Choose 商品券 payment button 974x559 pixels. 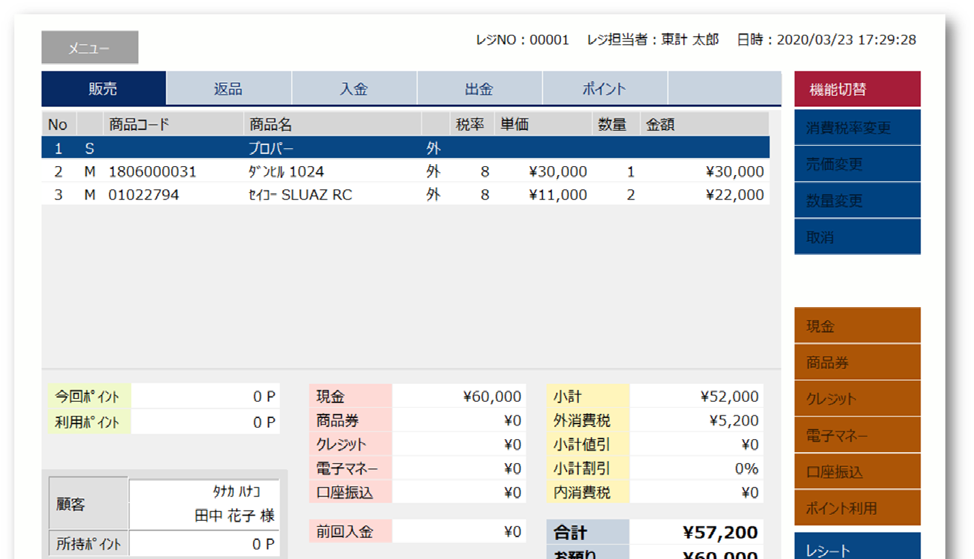pyautogui.click(x=857, y=362)
